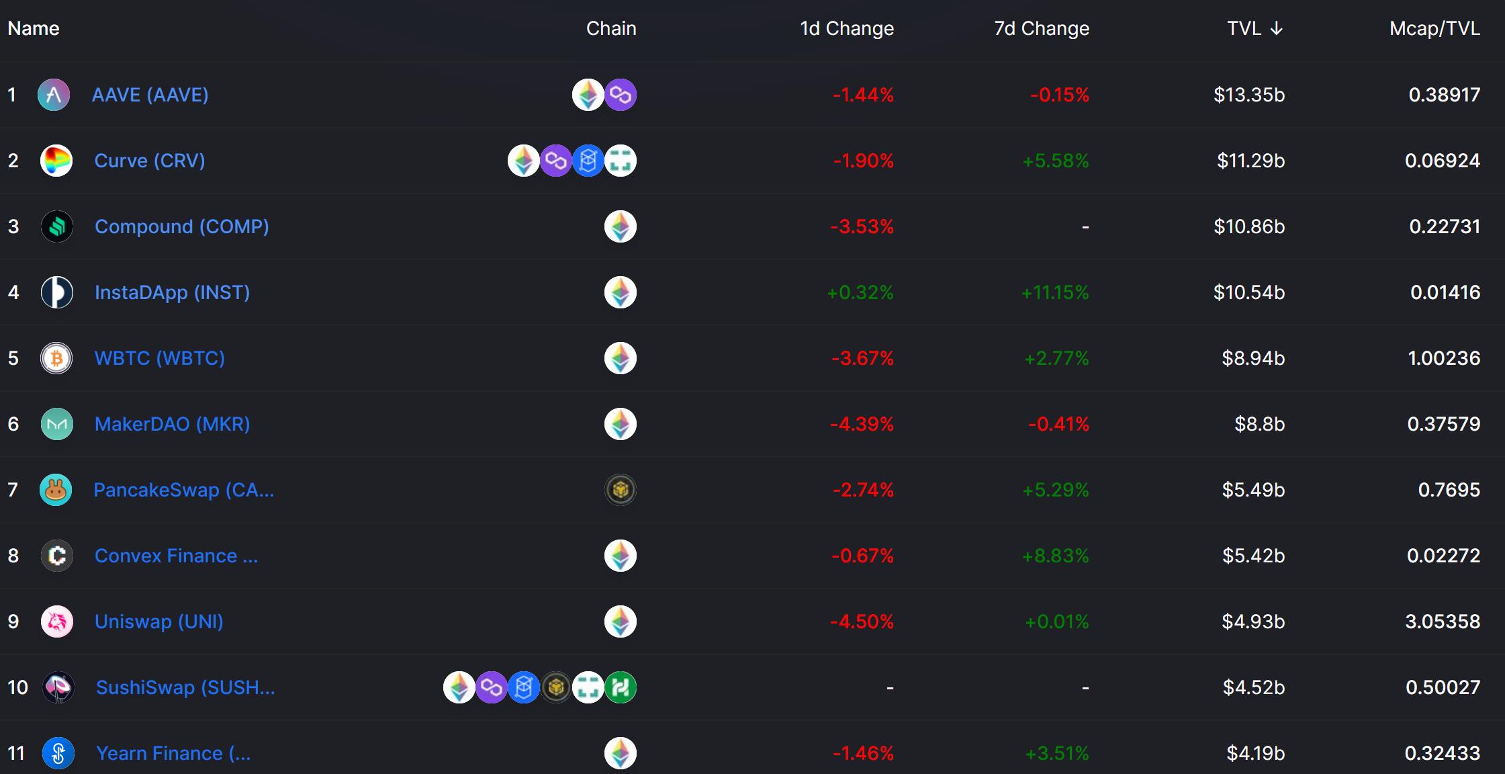
Task: Click the Ethereum chain icon in MakerDAO row
Action: [621, 424]
